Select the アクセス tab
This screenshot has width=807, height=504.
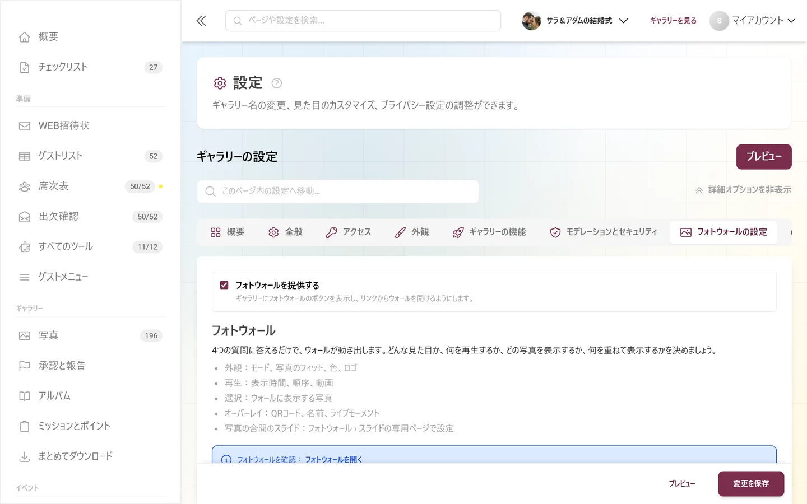(x=349, y=232)
